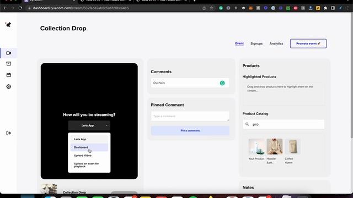Toggle the browser side panel icon
The image size is (353, 198).
coord(333,8)
